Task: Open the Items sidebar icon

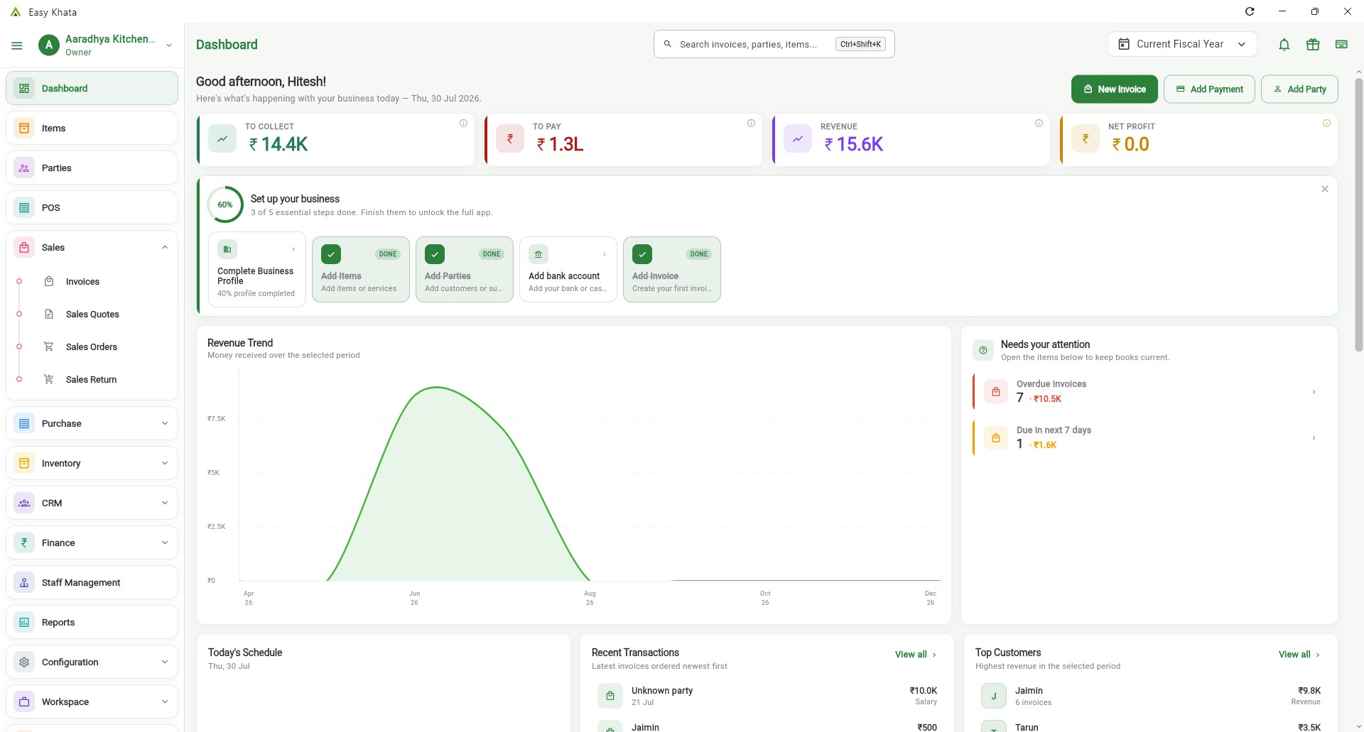Action: click(24, 129)
